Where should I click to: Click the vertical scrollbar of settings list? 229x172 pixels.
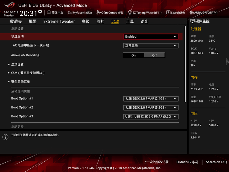(185, 64)
